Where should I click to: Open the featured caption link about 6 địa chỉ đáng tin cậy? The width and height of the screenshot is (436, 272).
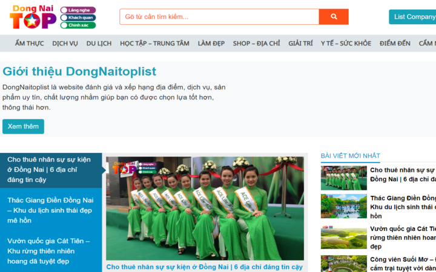[205, 267]
